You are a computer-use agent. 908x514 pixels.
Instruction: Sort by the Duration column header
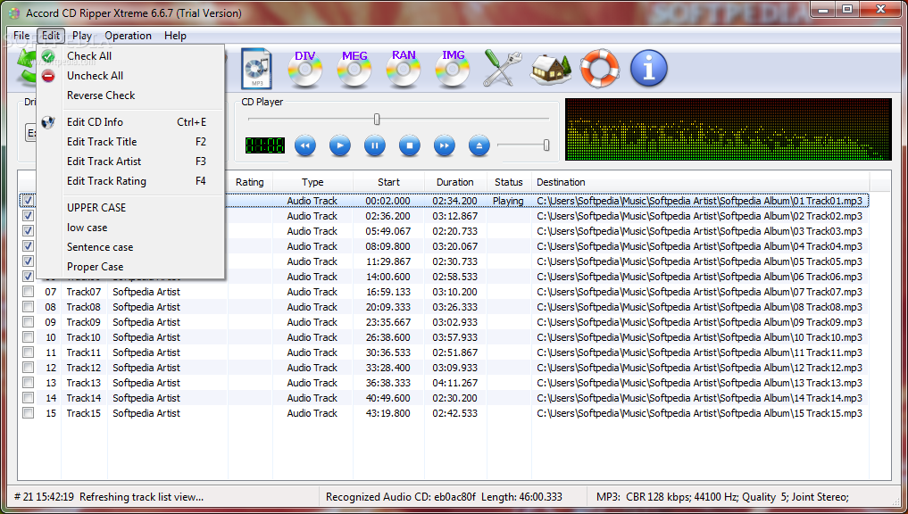(455, 182)
